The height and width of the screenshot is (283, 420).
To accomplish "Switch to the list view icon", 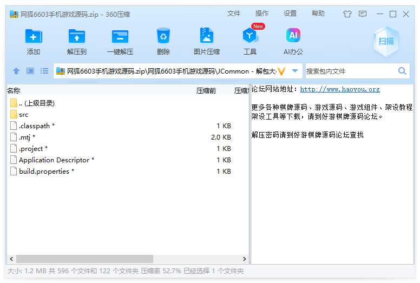I will coord(44,71).
